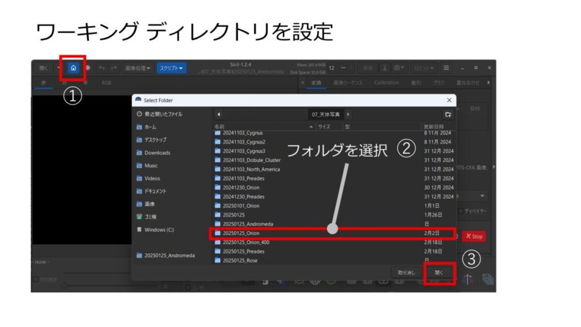The width and height of the screenshot is (581, 327).
Task: Close the Select Folder dialog
Action: (x=449, y=100)
